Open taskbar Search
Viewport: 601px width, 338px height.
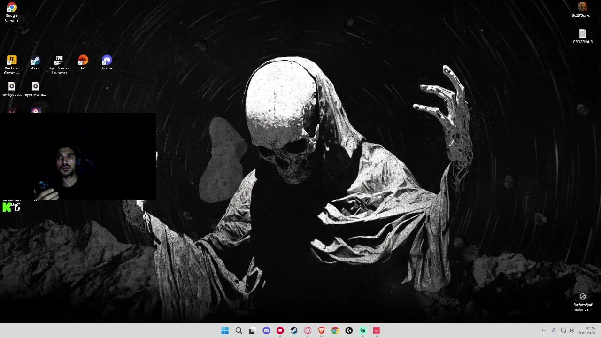tap(239, 330)
